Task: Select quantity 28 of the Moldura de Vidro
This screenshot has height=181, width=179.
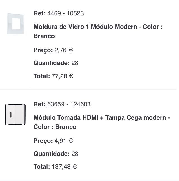Action: click(75, 63)
